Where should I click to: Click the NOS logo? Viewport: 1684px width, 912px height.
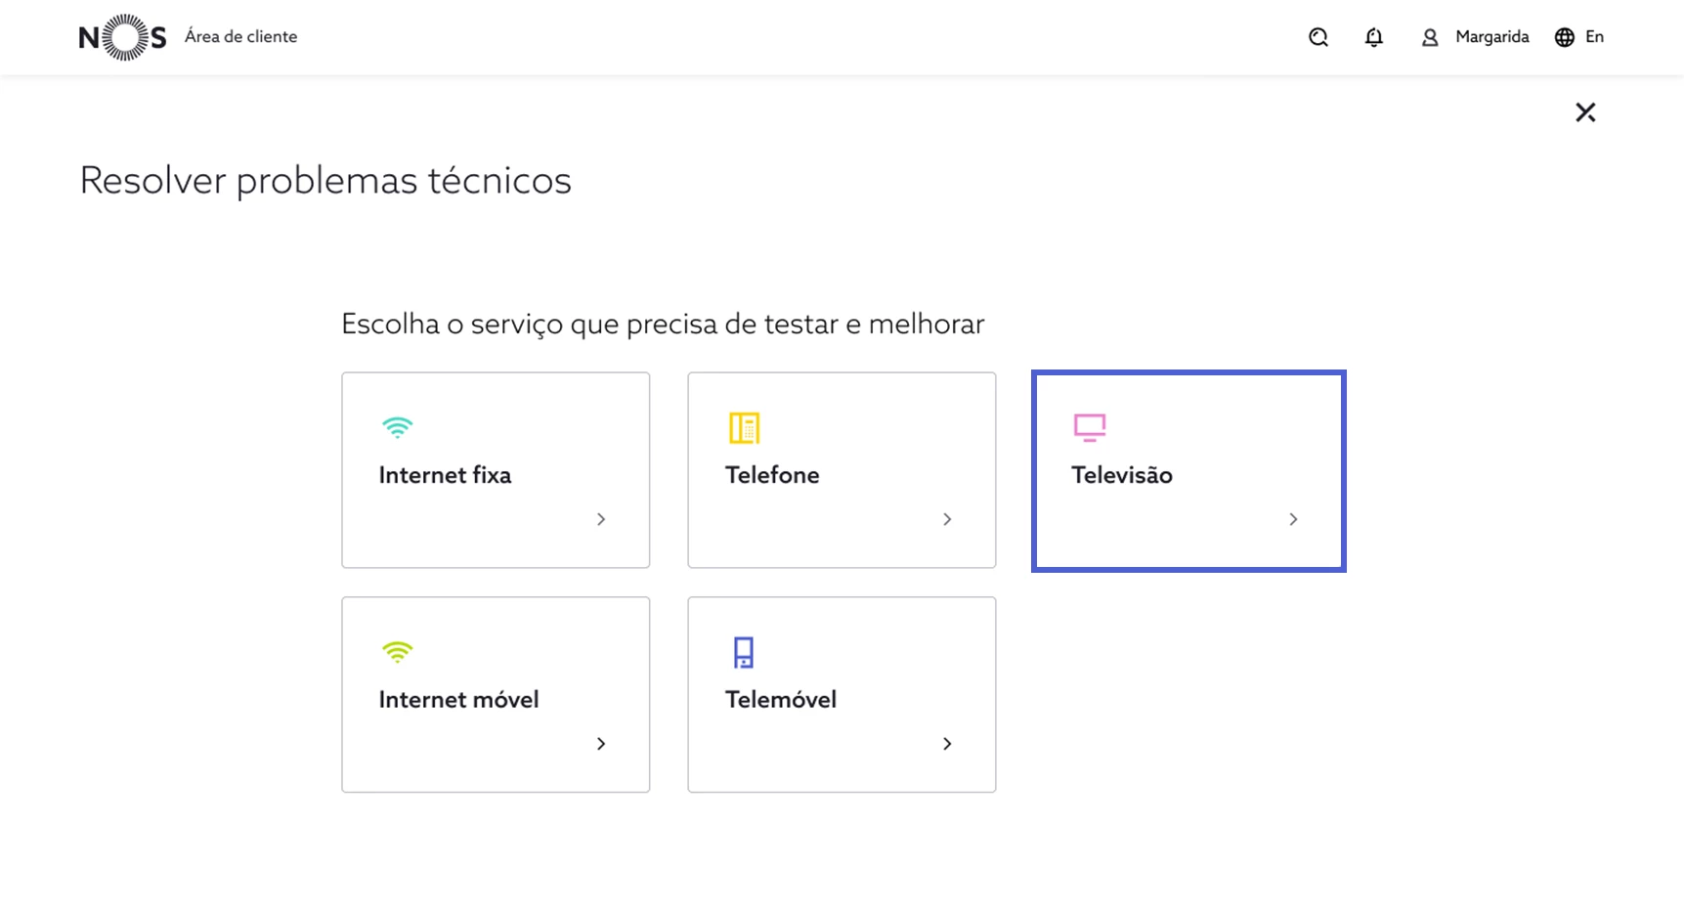[122, 37]
